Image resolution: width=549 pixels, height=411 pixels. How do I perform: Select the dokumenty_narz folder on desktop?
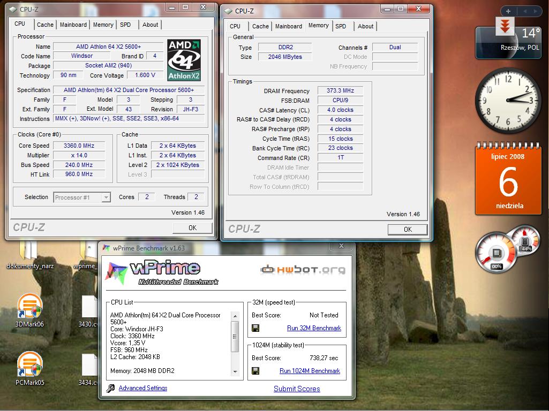click(30, 255)
